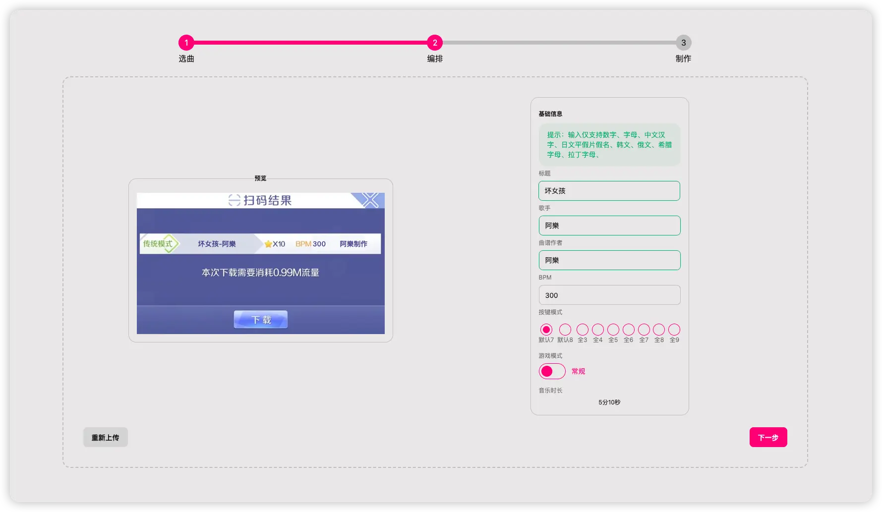
Task: Click the 基础信息 heading
Action: 550,114
